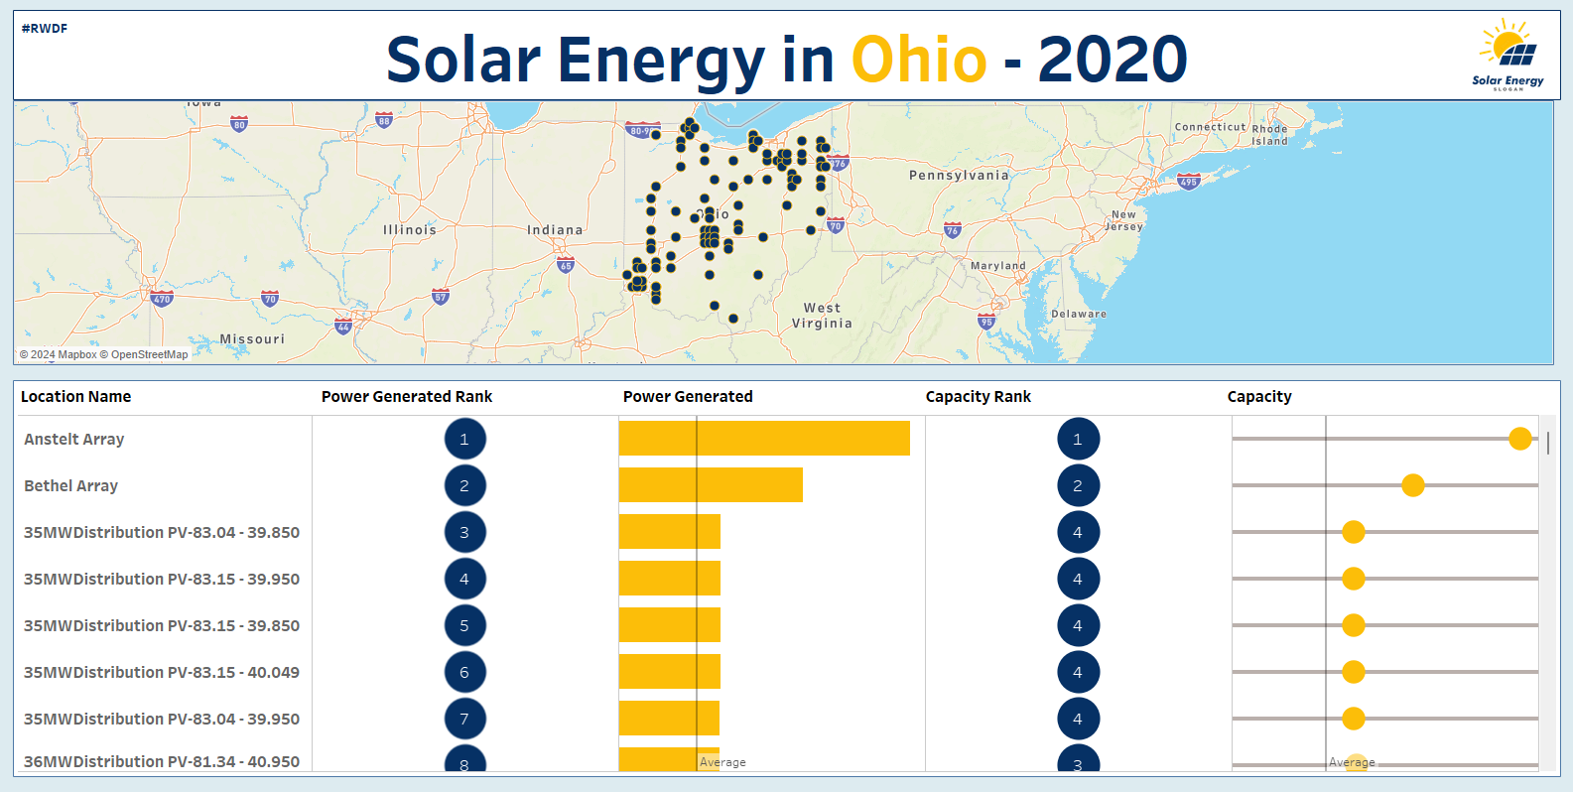The width and height of the screenshot is (1573, 792).
Task: Click Power Generated Rank circle 5
Action: pos(464,625)
